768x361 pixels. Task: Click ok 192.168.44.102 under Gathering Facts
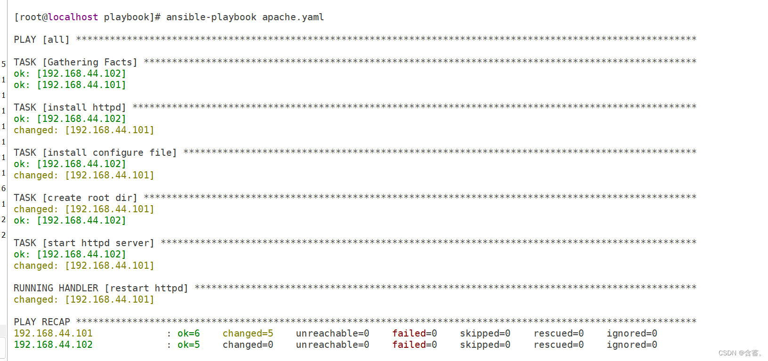[x=70, y=73]
